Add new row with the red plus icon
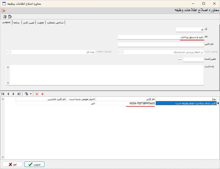This screenshot has width=220, height=169. click(x=42, y=94)
